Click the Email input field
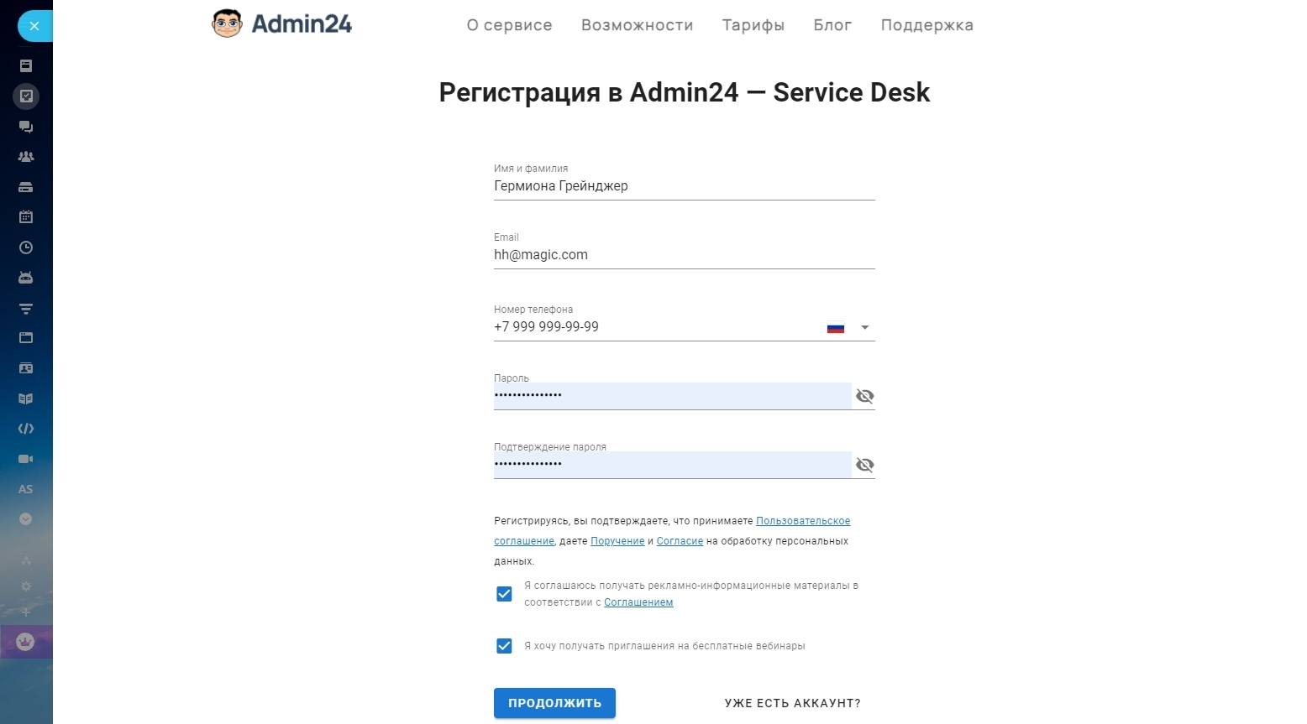Screen dimensions: 1307x724 point(685,255)
